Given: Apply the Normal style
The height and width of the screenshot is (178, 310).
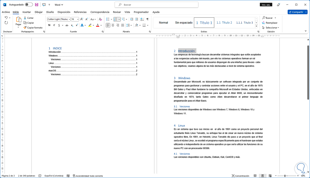Looking at the screenshot, I should [x=163, y=23].
